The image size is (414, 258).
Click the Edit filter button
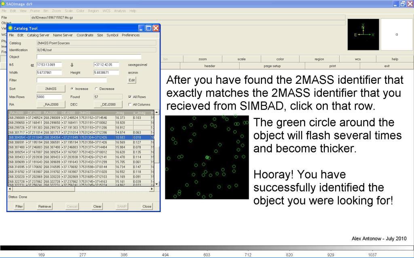131,80
